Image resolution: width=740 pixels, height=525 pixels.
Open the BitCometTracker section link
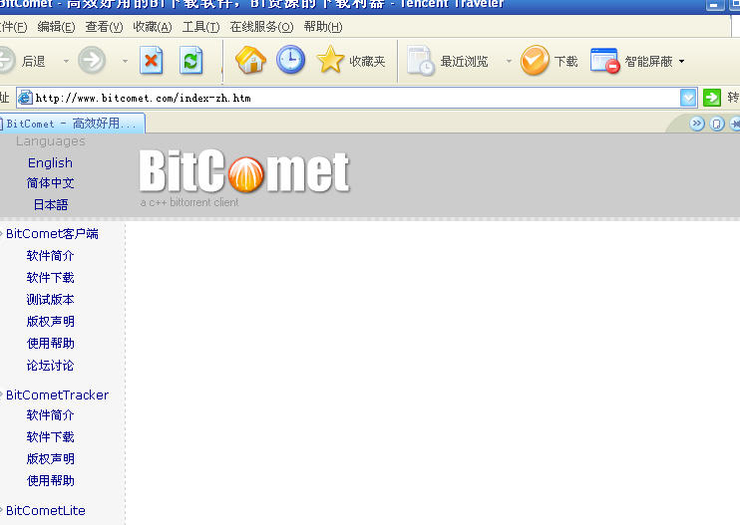[x=57, y=394]
